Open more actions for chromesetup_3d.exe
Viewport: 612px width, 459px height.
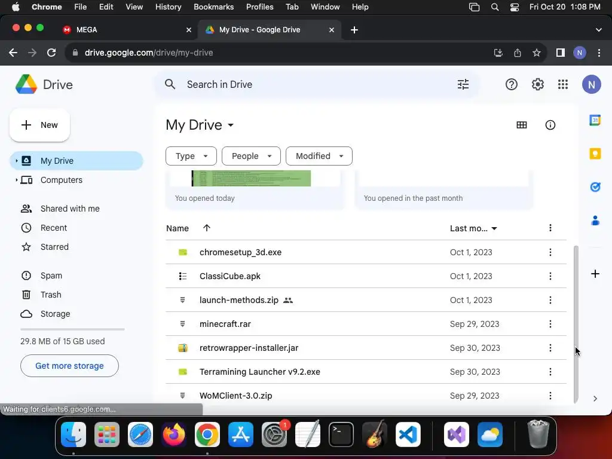(550, 252)
